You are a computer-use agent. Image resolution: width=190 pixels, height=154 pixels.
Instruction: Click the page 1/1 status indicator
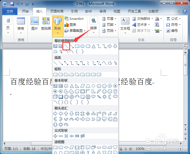click(x=11, y=149)
